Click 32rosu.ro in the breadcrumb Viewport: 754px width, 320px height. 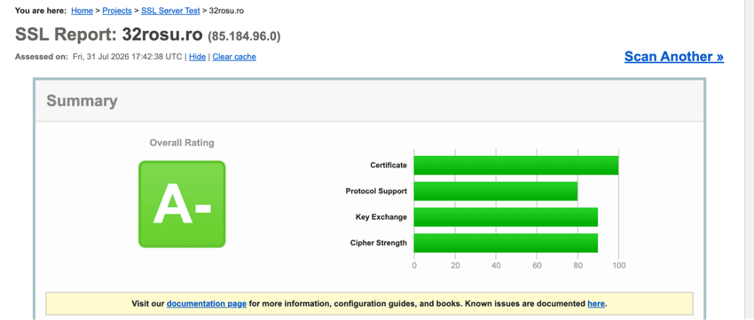pos(226,11)
